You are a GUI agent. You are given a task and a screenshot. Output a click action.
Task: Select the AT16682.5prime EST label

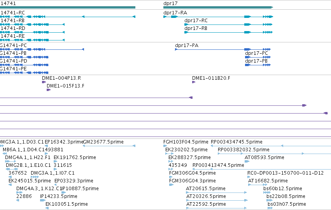pyautogui.click(x=268, y=181)
